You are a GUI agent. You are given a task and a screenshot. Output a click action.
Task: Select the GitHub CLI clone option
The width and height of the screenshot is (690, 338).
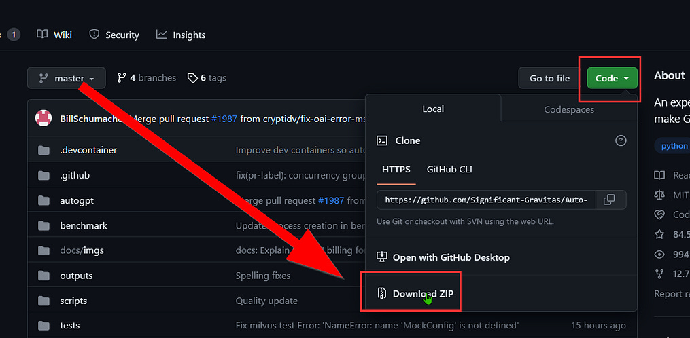(449, 169)
